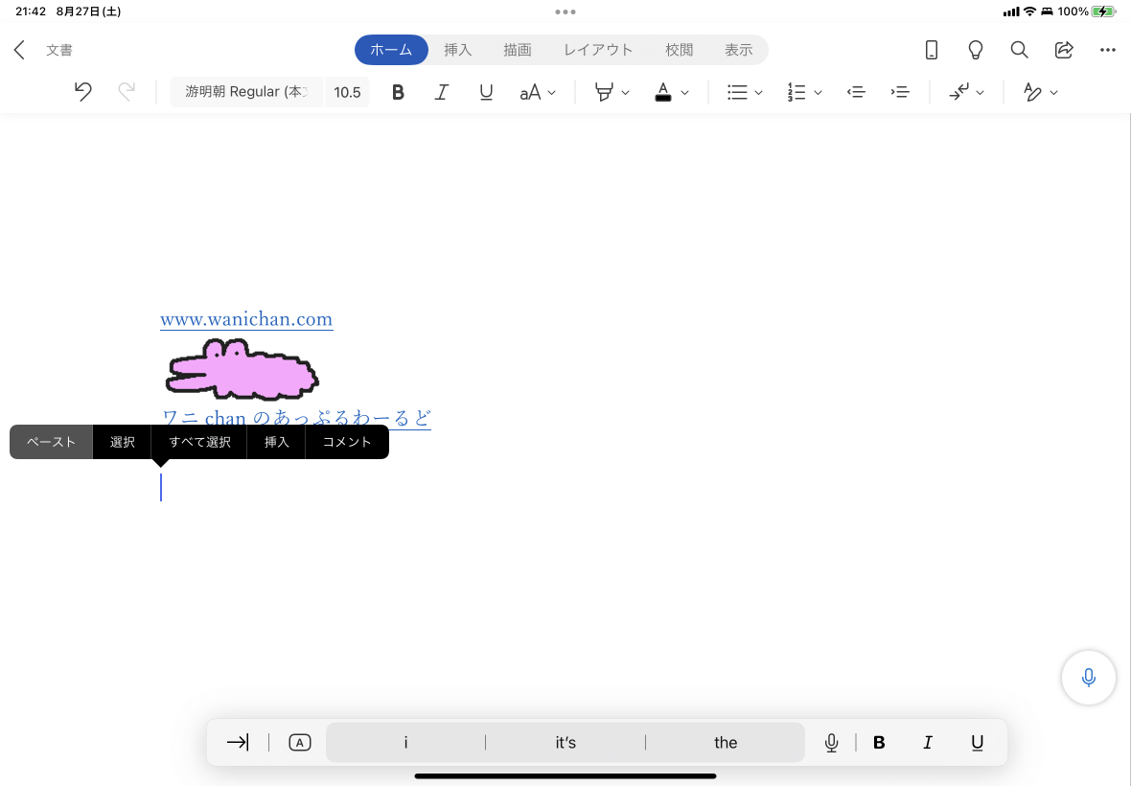Tap the round blue dictate microphone button
Screen dimensions: 1131x786
point(1089,677)
